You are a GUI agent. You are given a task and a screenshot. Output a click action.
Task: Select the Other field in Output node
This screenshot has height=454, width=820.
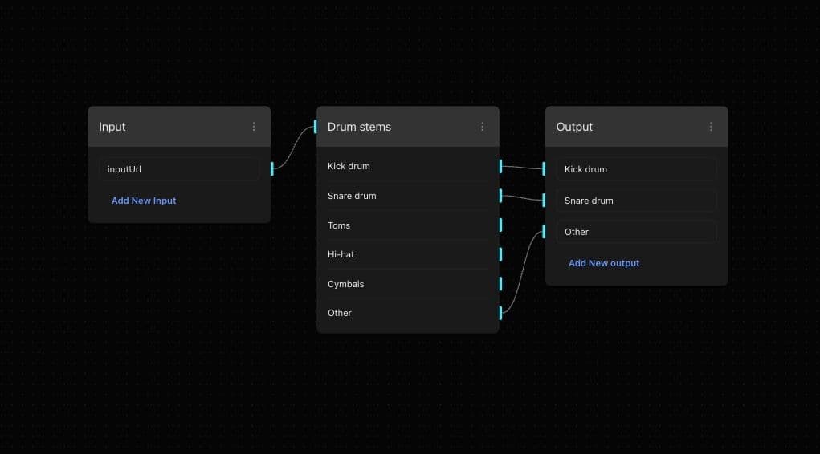[635, 232]
